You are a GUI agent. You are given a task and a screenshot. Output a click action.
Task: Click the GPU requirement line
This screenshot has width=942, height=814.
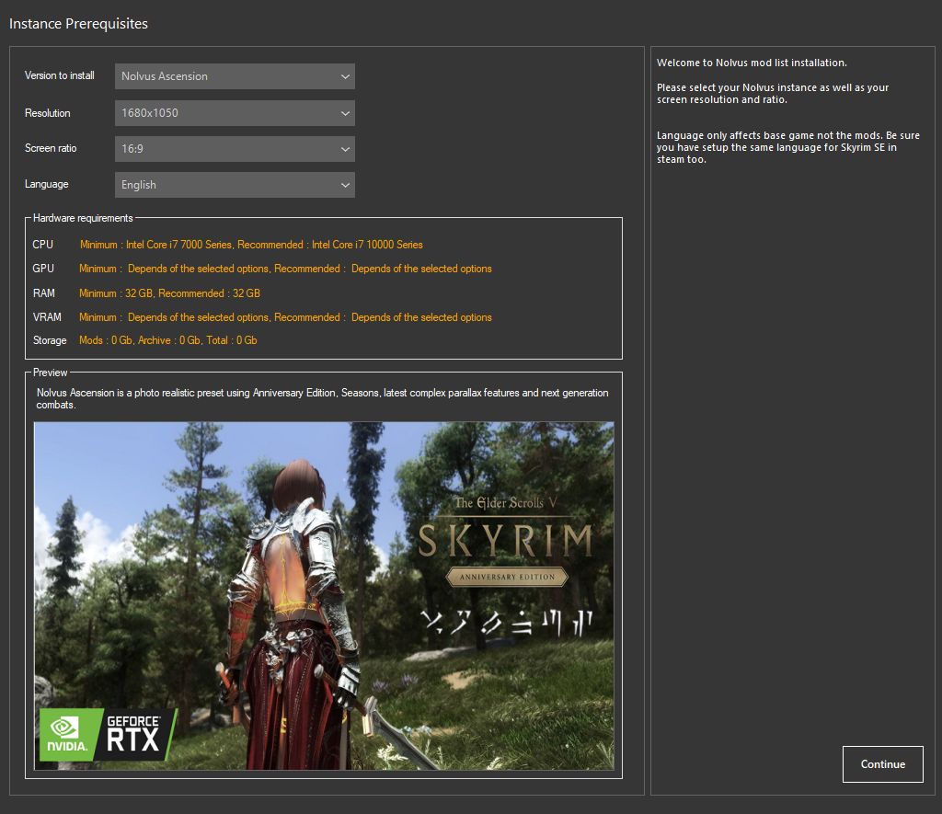pyautogui.click(x=285, y=269)
